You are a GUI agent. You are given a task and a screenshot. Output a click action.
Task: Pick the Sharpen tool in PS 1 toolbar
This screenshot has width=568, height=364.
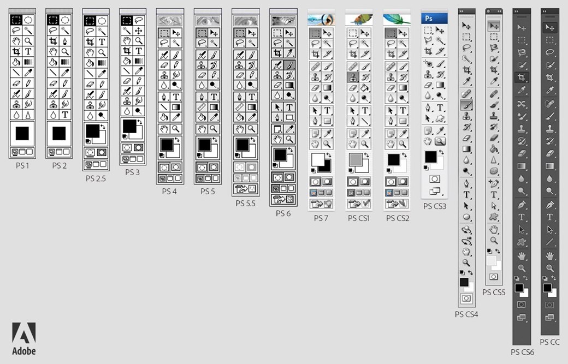28,115
